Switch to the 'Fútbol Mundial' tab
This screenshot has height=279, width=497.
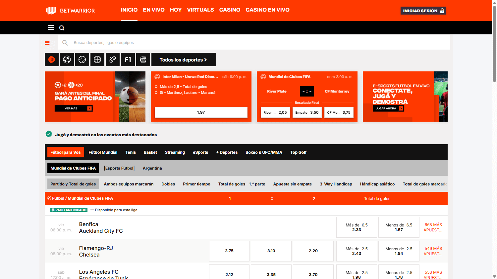pyautogui.click(x=103, y=152)
